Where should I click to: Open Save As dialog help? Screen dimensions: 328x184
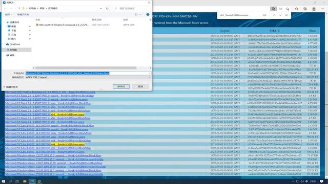click(148, 14)
